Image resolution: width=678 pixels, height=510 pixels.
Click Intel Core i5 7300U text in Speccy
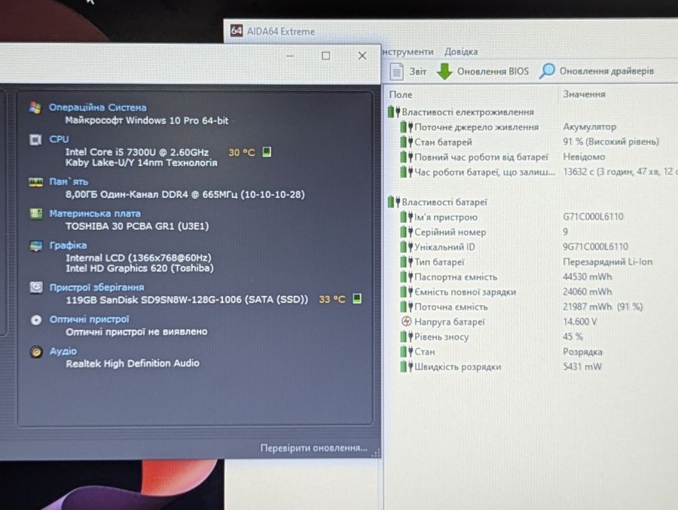[136, 152]
